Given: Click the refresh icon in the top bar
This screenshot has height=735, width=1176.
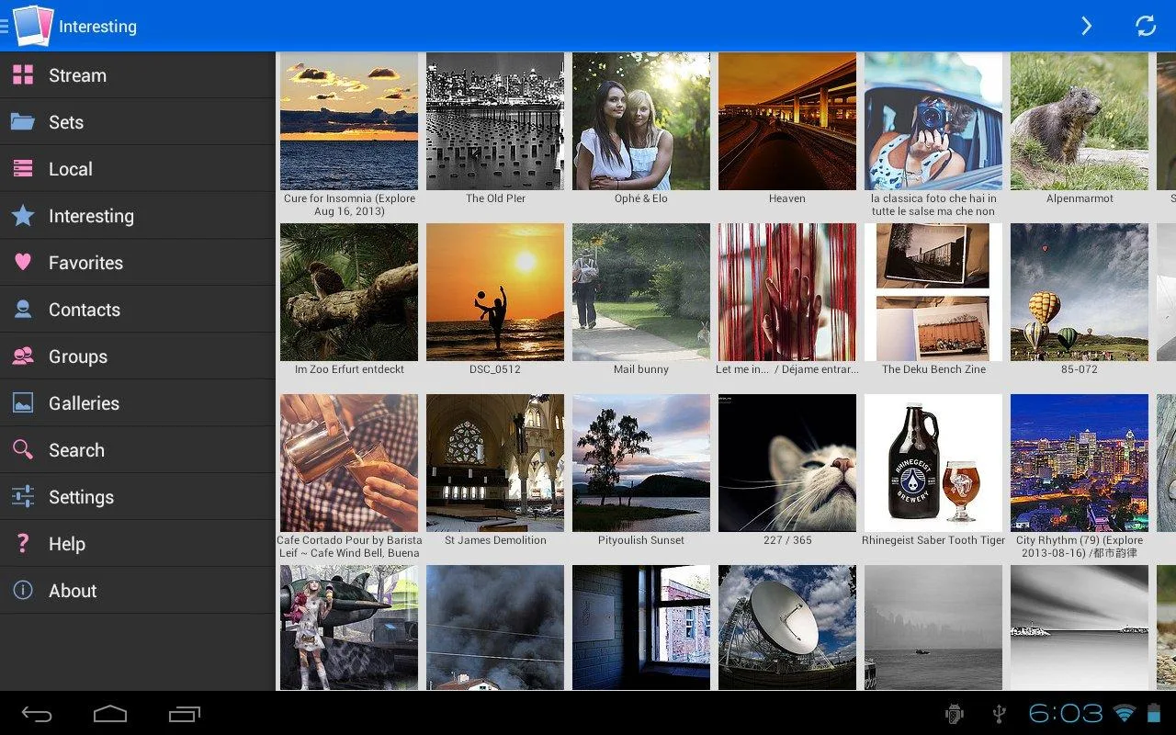Looking at the screenshot, I should (x=1146, y=26).
